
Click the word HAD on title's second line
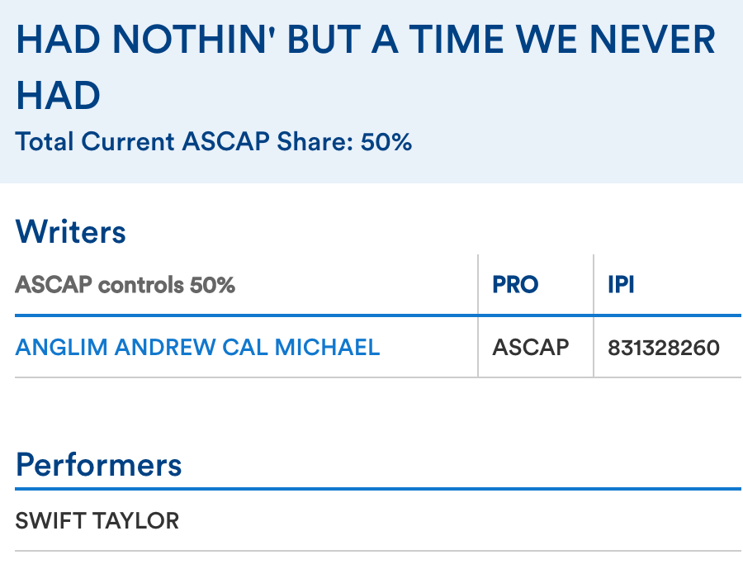click(x=58, y=96)
